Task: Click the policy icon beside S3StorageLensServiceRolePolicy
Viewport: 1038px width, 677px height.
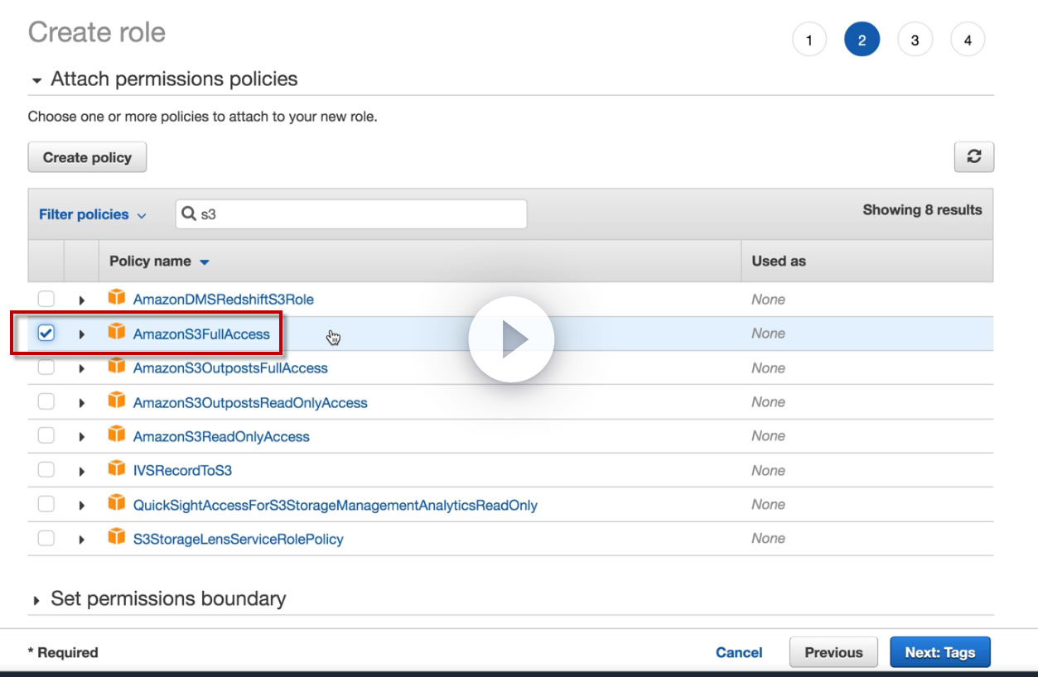Action: (117, 538)
